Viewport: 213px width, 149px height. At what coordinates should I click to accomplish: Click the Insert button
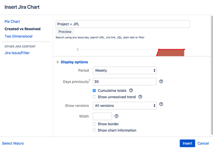click(188, 143)
